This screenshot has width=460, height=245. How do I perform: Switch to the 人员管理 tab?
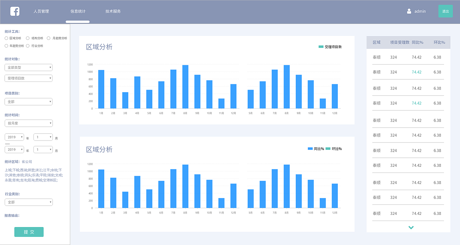coord(41,11)
